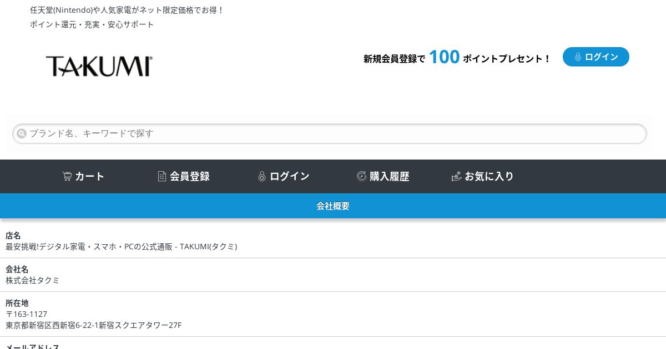
Task: Click the postal code 〒163-1127 text
Action: click(x=27, y=314)
